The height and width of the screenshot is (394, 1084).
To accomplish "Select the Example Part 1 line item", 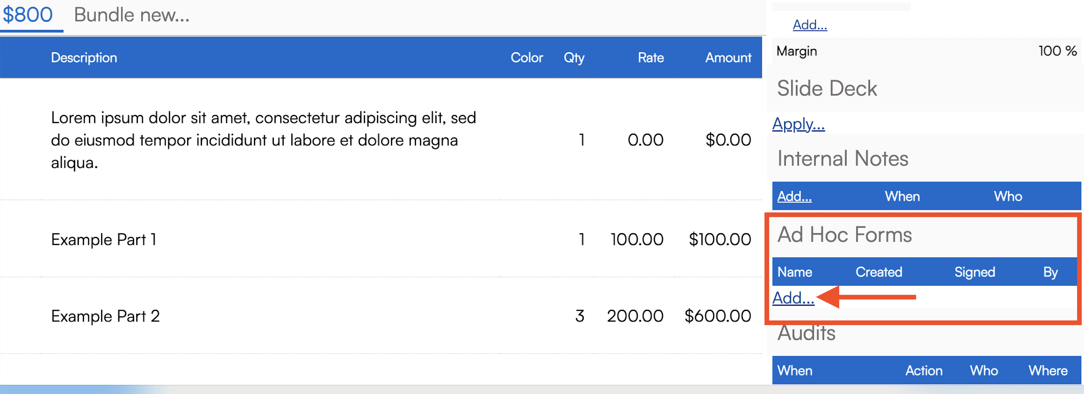I will (103, 239).
